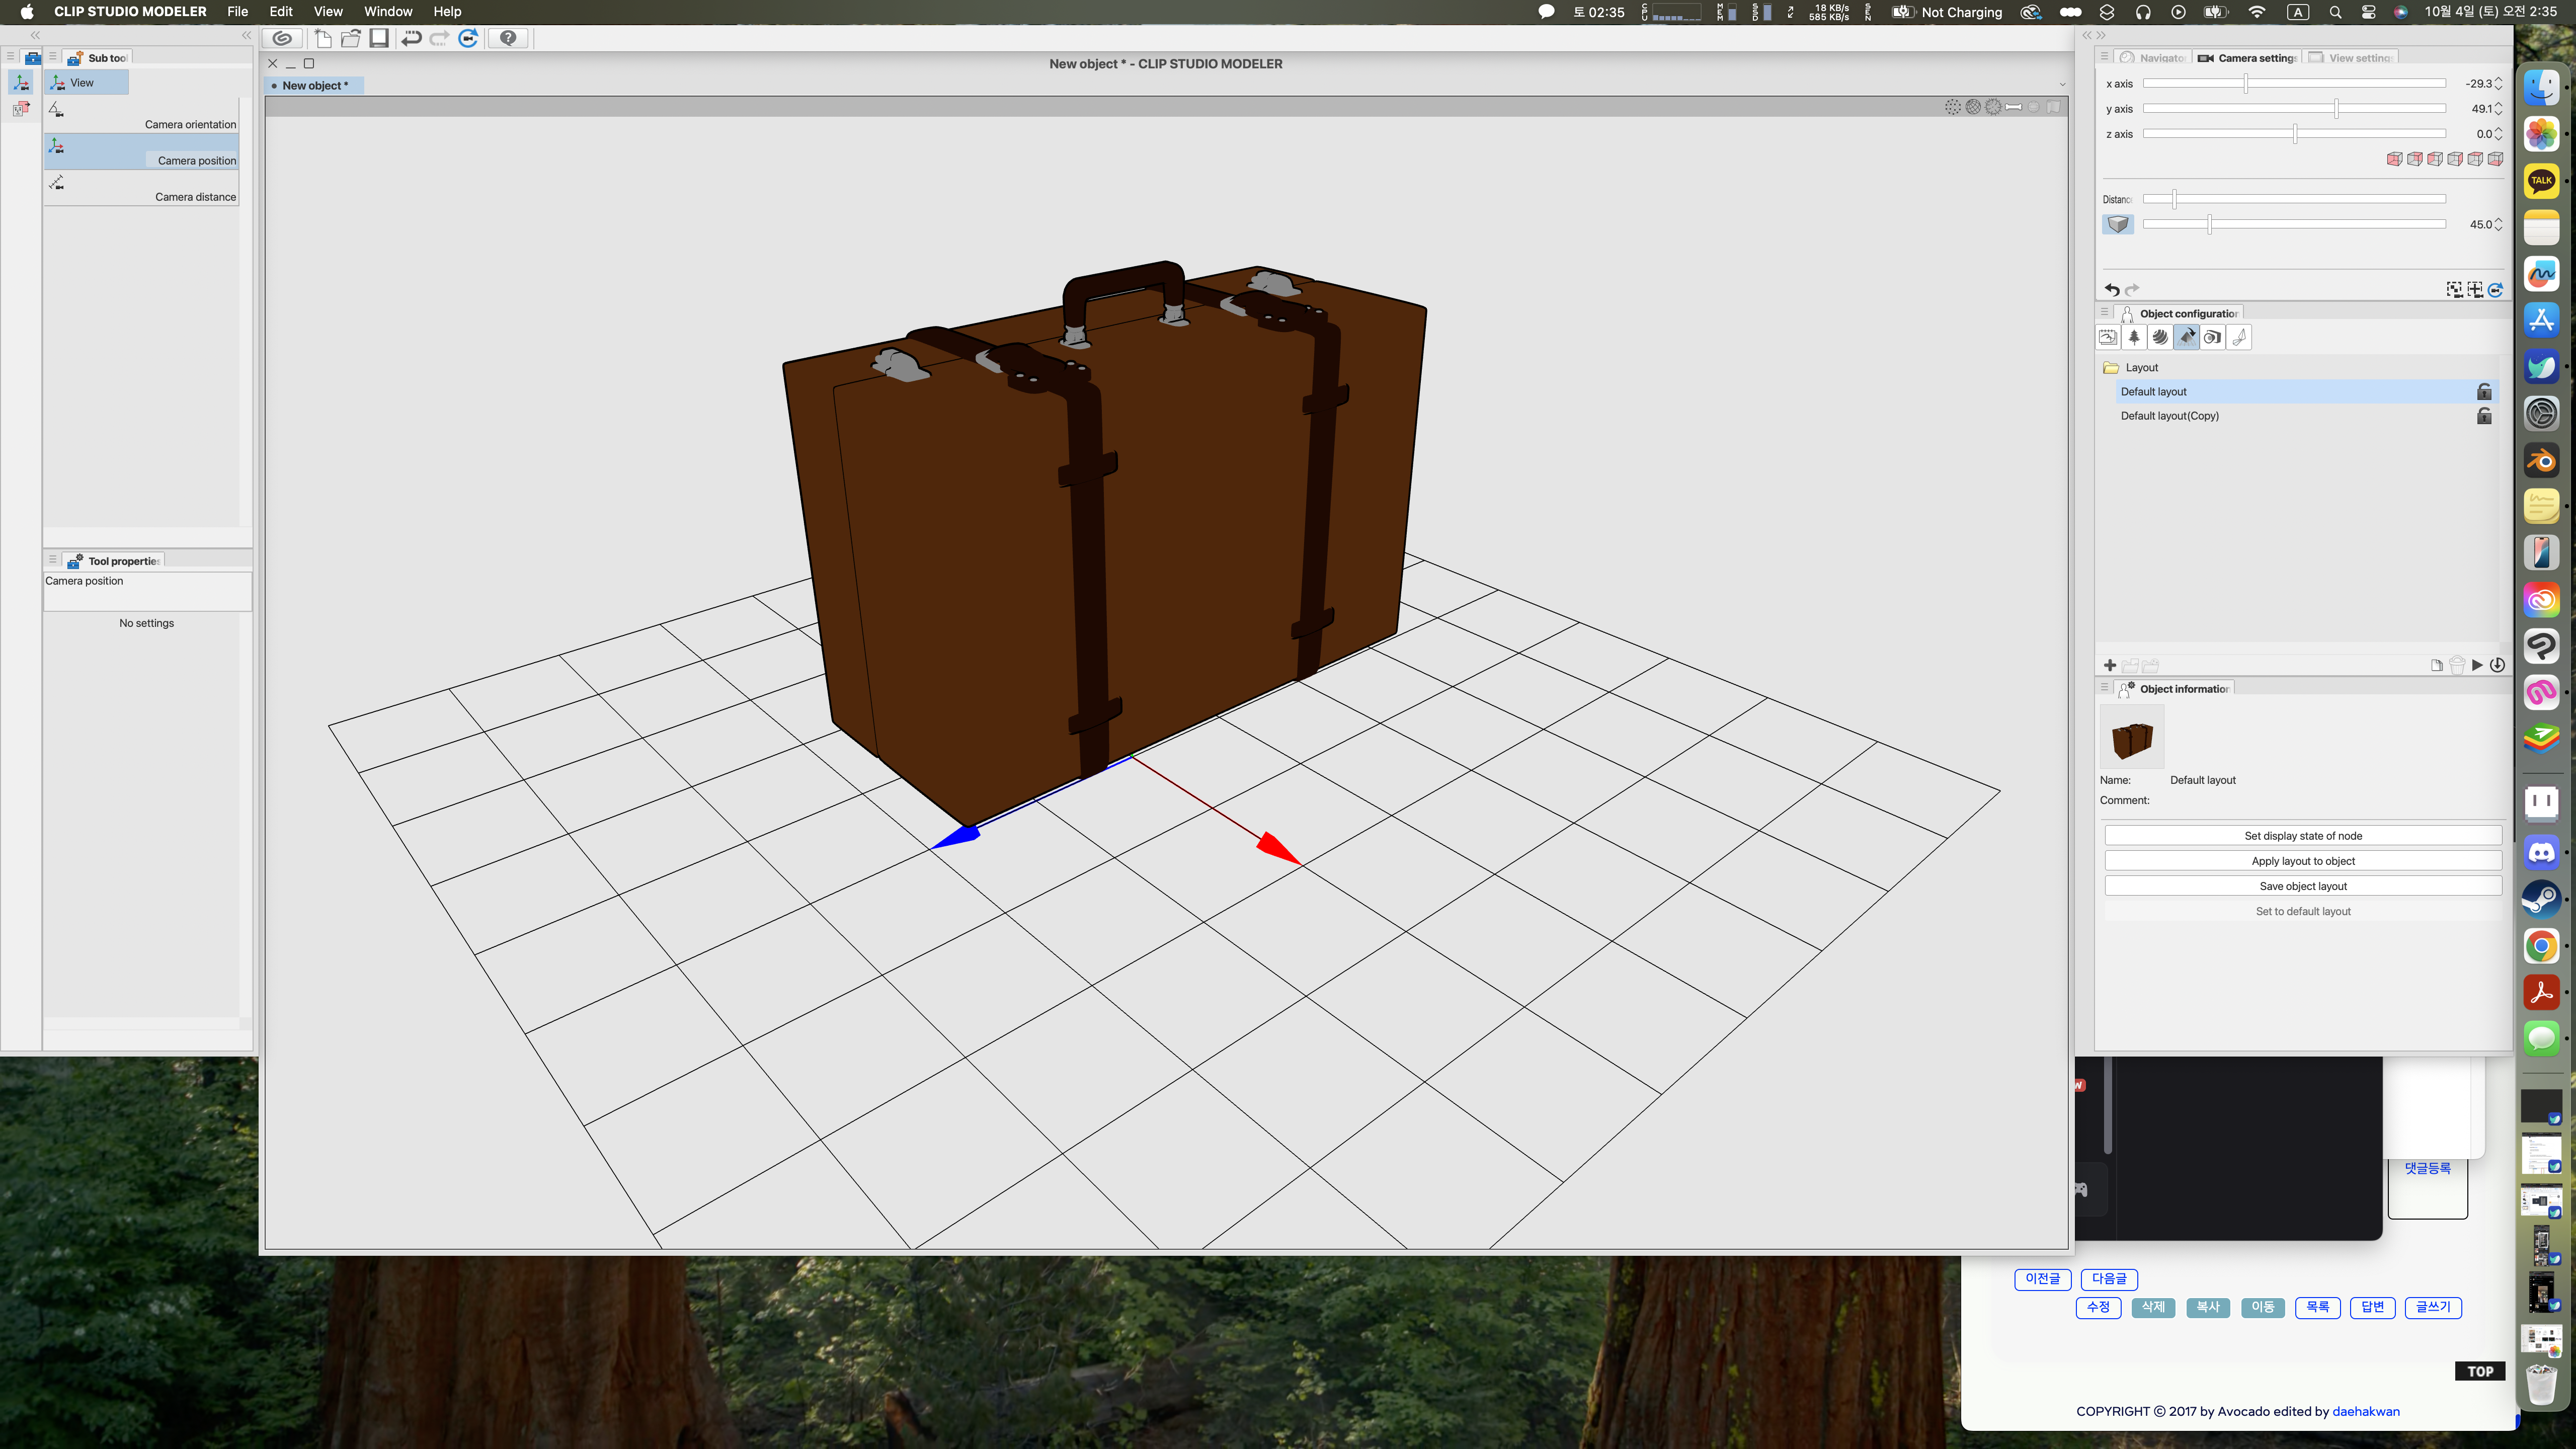Open Clip Studio launcher from toolbar

283,38
